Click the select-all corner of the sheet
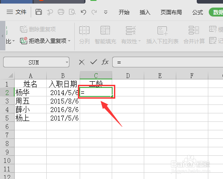223x179 pixels. click(x=10, y=75)
